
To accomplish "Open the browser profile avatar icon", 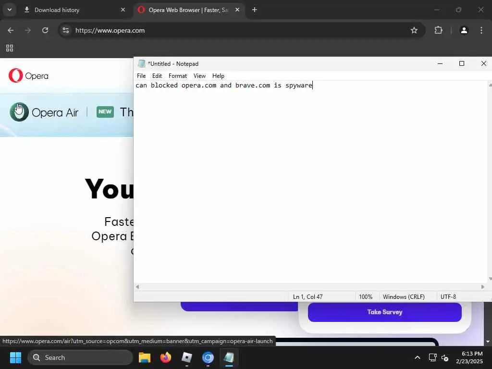I will pyautogui.click(x=464, y=30).
